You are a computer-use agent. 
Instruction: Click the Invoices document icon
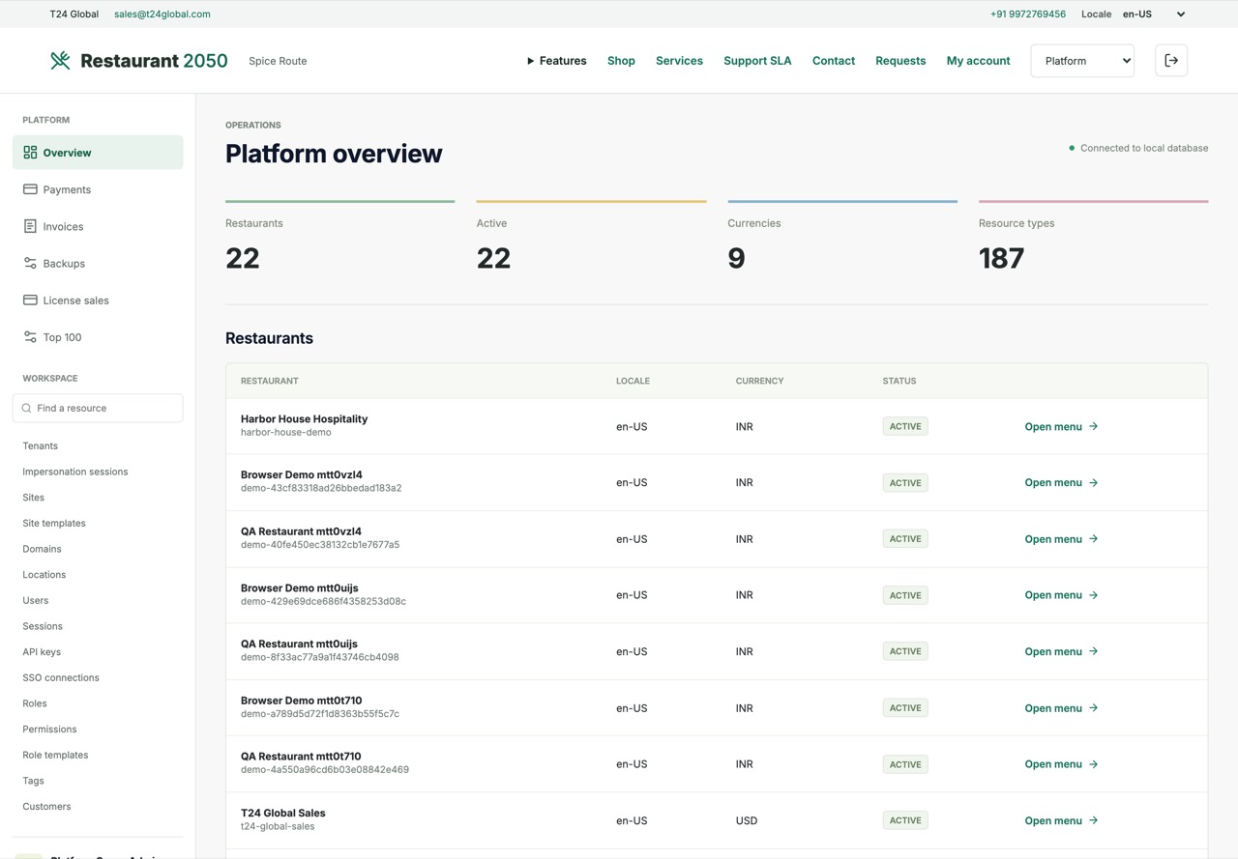[30, 226]
